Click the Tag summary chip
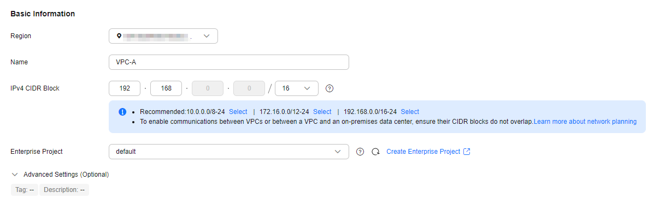 [25, 190]
